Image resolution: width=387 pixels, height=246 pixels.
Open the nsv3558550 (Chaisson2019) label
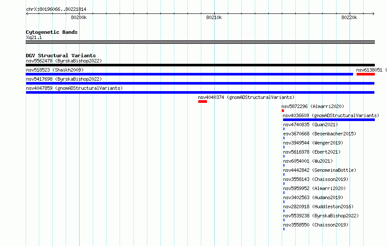(x=316, y=225)
